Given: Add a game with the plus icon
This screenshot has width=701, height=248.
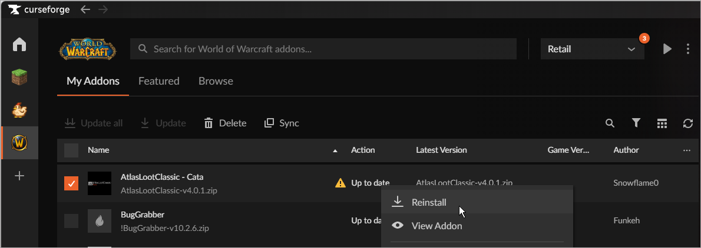Looking at the screenshot, I should click(19, 176).
